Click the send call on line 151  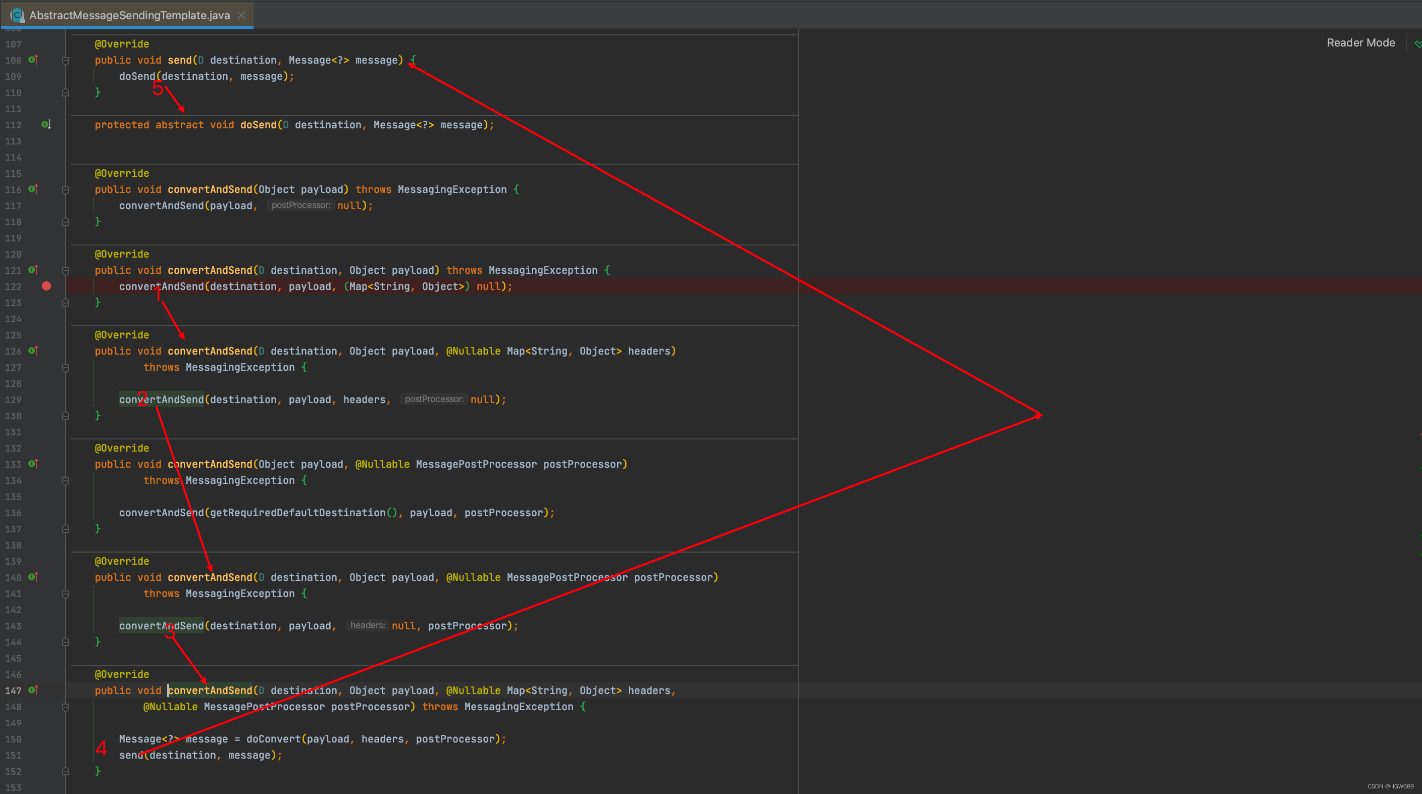131,755
